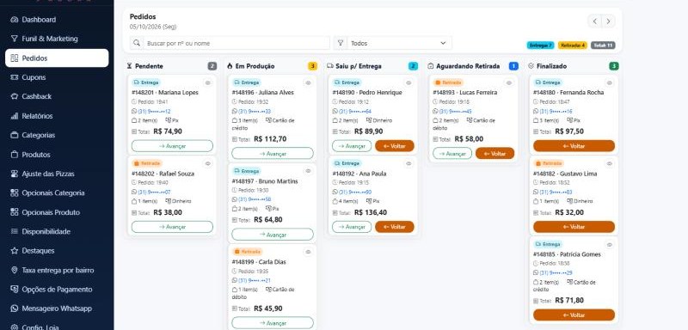This screenshot has height=330, width=688.
Task: Click the Pendente hourglass icon
Action: tap(130, 66)
